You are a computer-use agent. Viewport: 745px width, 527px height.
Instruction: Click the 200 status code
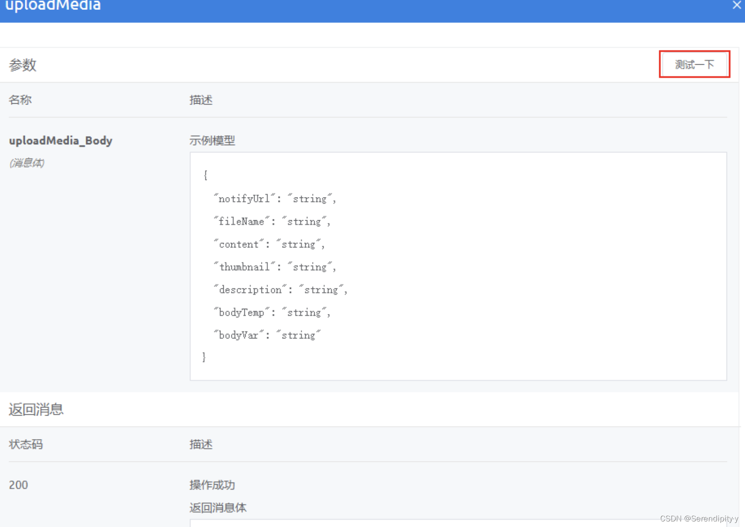pos(18,485)
